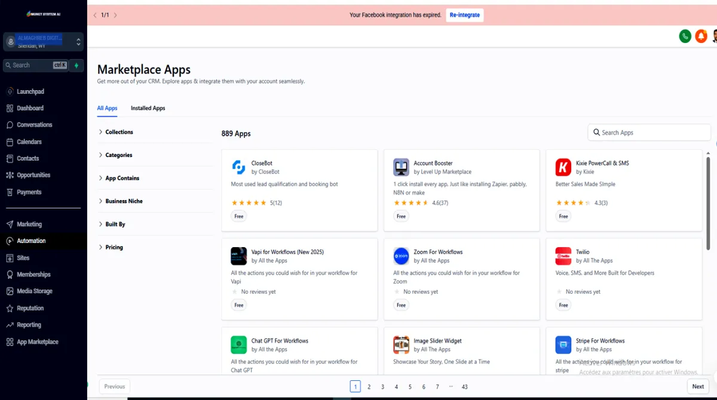
Task: Click the Search Apps field
Action: tap(649, 133)
